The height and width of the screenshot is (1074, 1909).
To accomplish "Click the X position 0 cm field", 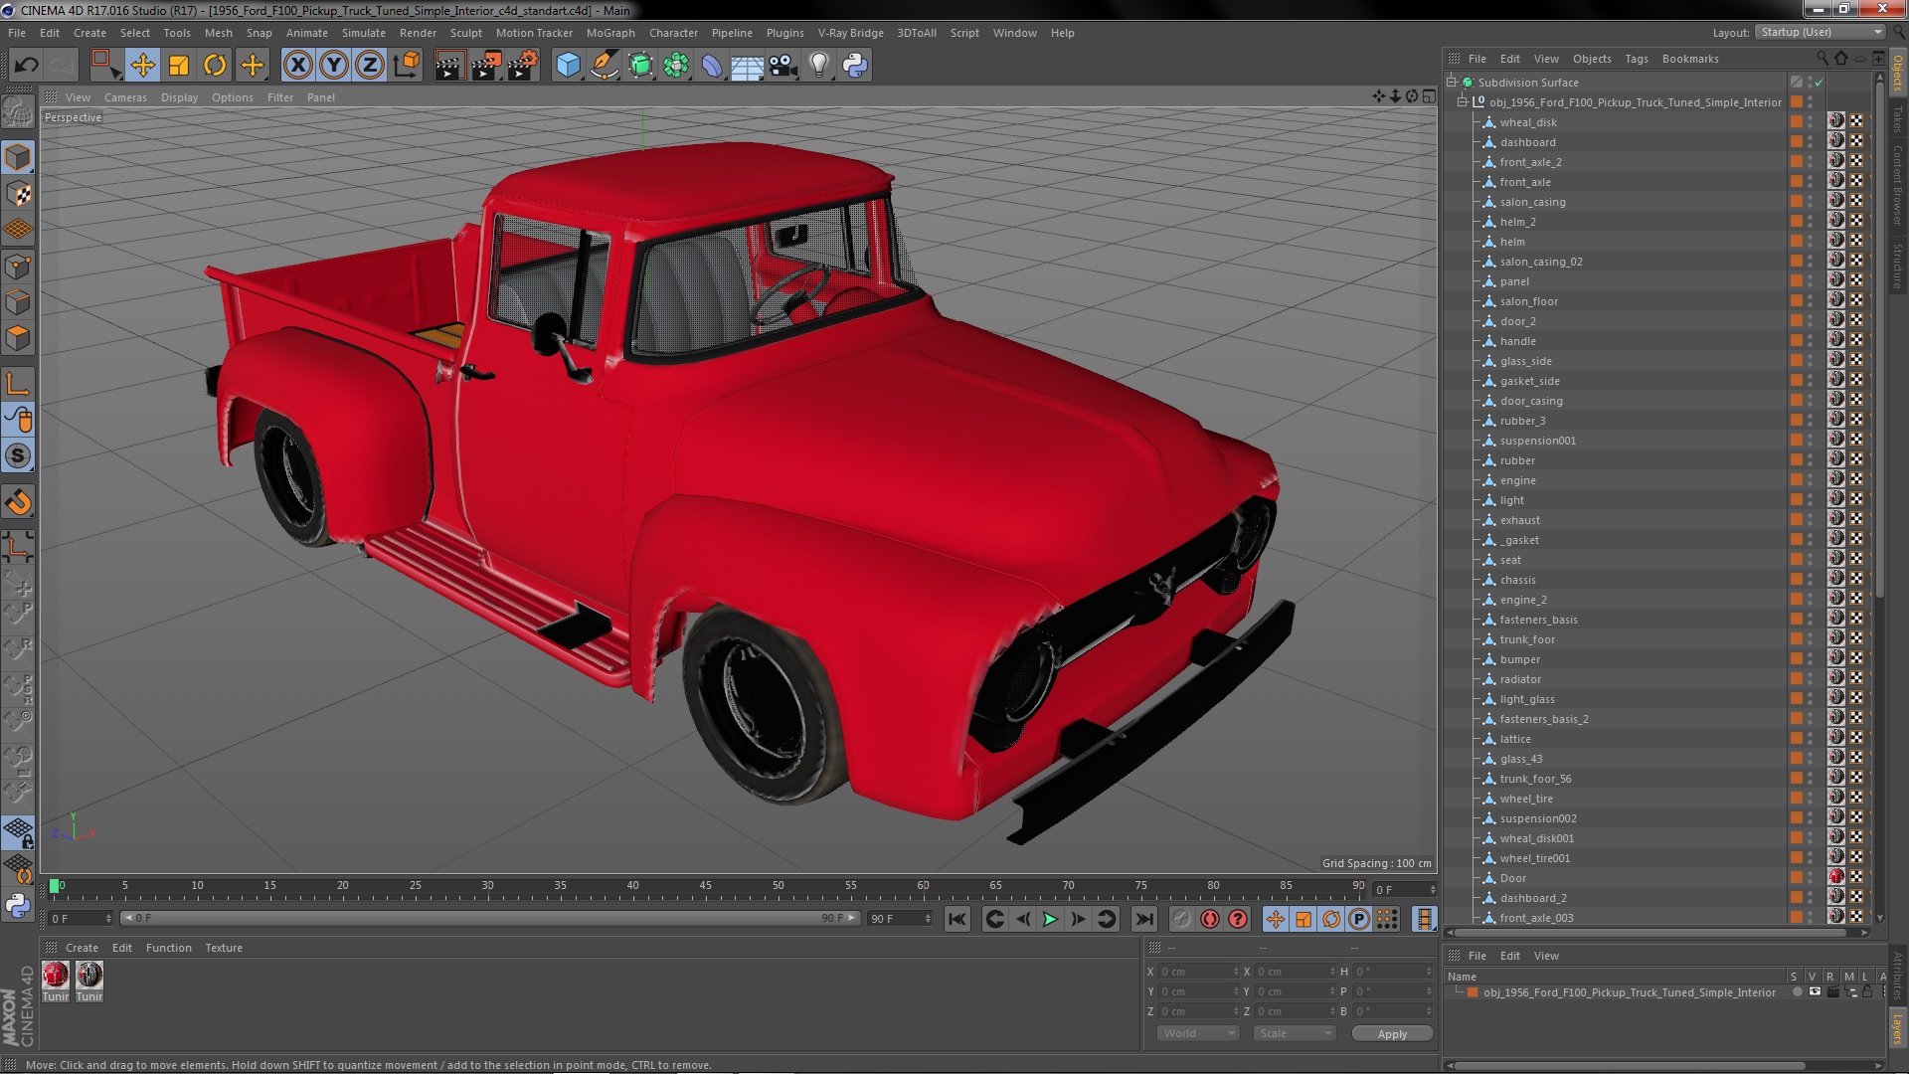I will (1197, 972).
